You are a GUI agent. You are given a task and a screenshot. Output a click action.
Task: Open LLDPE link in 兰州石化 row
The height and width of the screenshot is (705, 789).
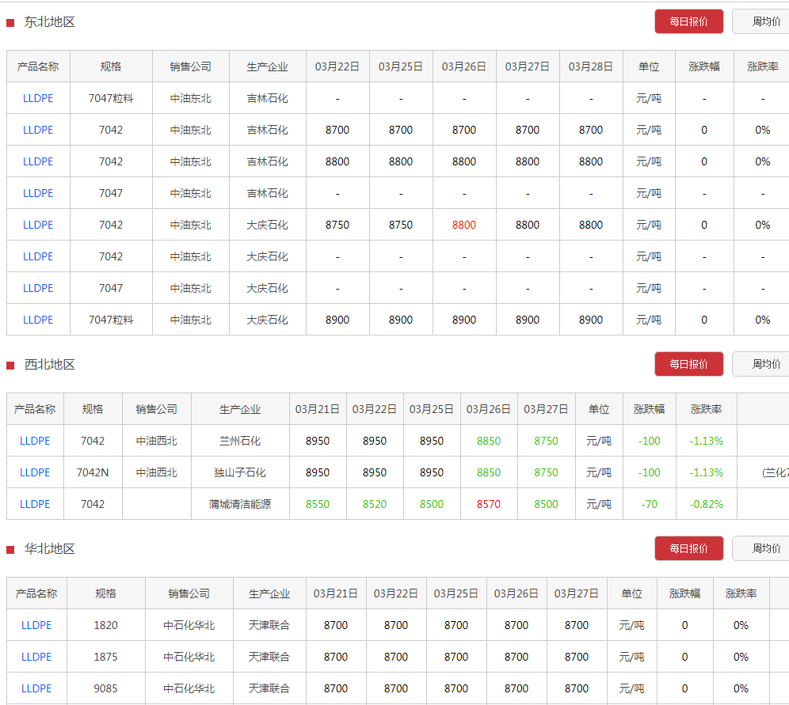(x=35, y=442)
